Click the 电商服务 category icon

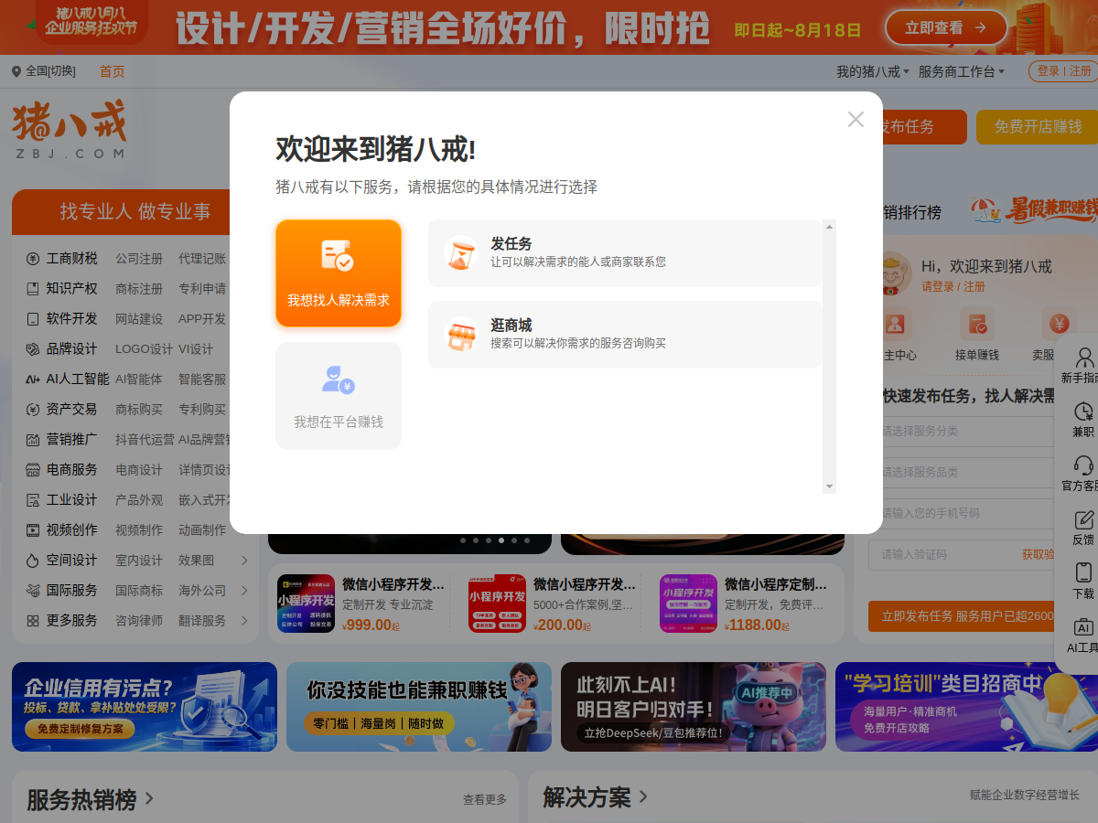tap(33, 469)
